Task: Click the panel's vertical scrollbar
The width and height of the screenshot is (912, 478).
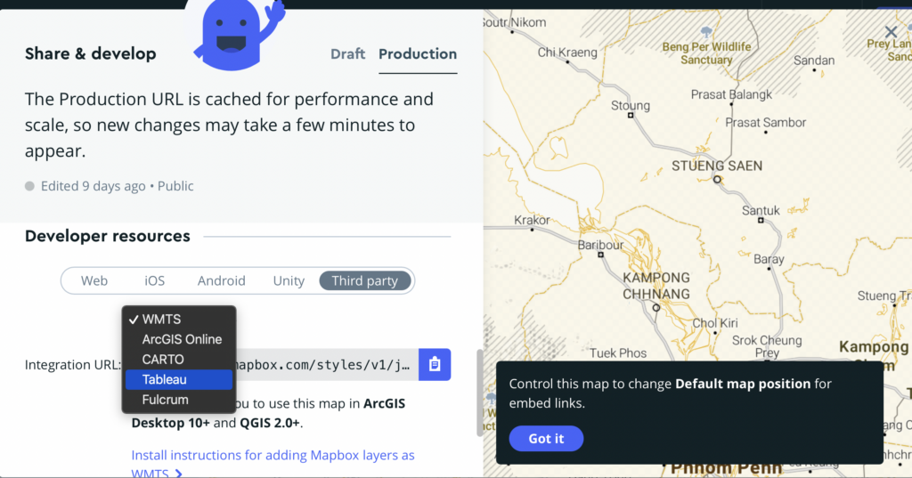Action: click(479, 393)
